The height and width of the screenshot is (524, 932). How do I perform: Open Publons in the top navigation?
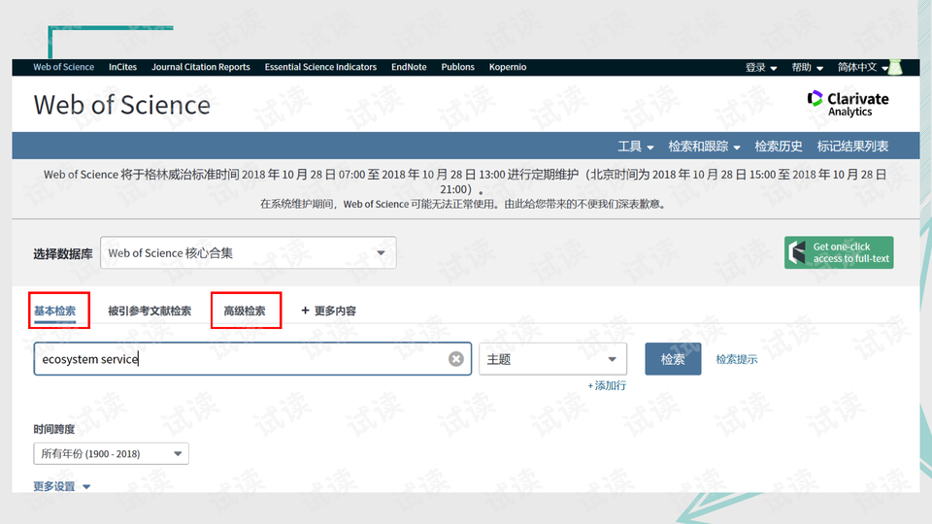pyautogui.click(x=457, y=67)
